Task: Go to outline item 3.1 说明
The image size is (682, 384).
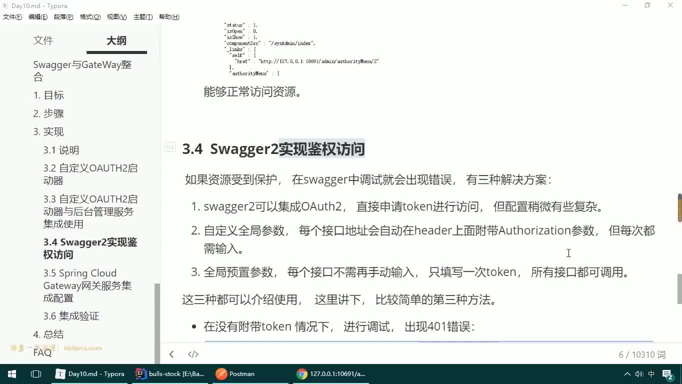Action: pos(61,150)
